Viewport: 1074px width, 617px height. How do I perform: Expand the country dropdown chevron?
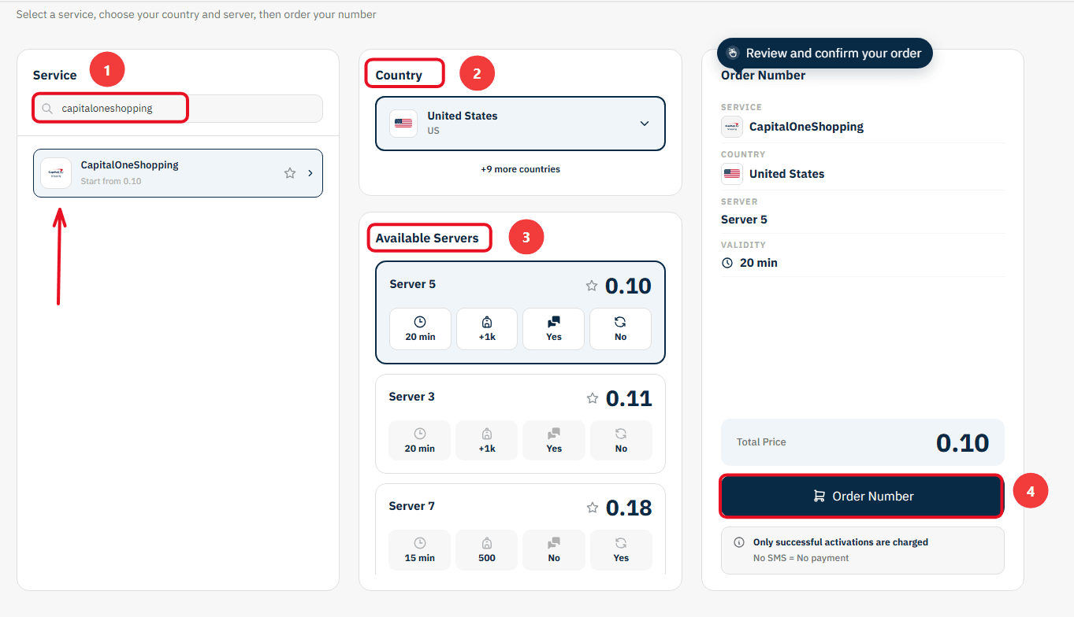[x=645, y=124]
